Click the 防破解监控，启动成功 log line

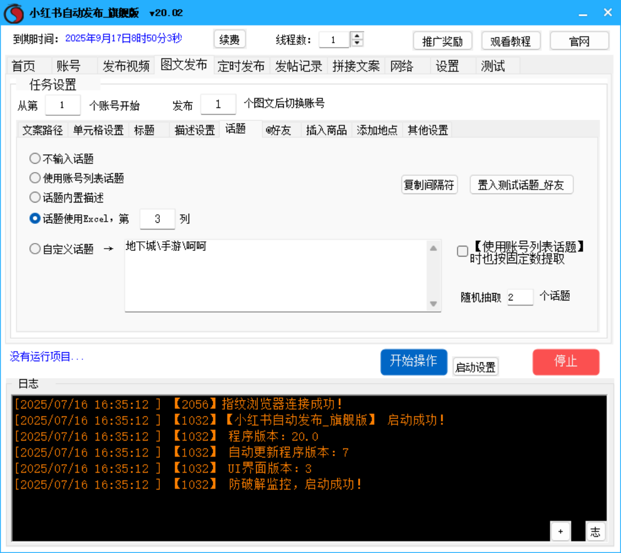point(189,484)
